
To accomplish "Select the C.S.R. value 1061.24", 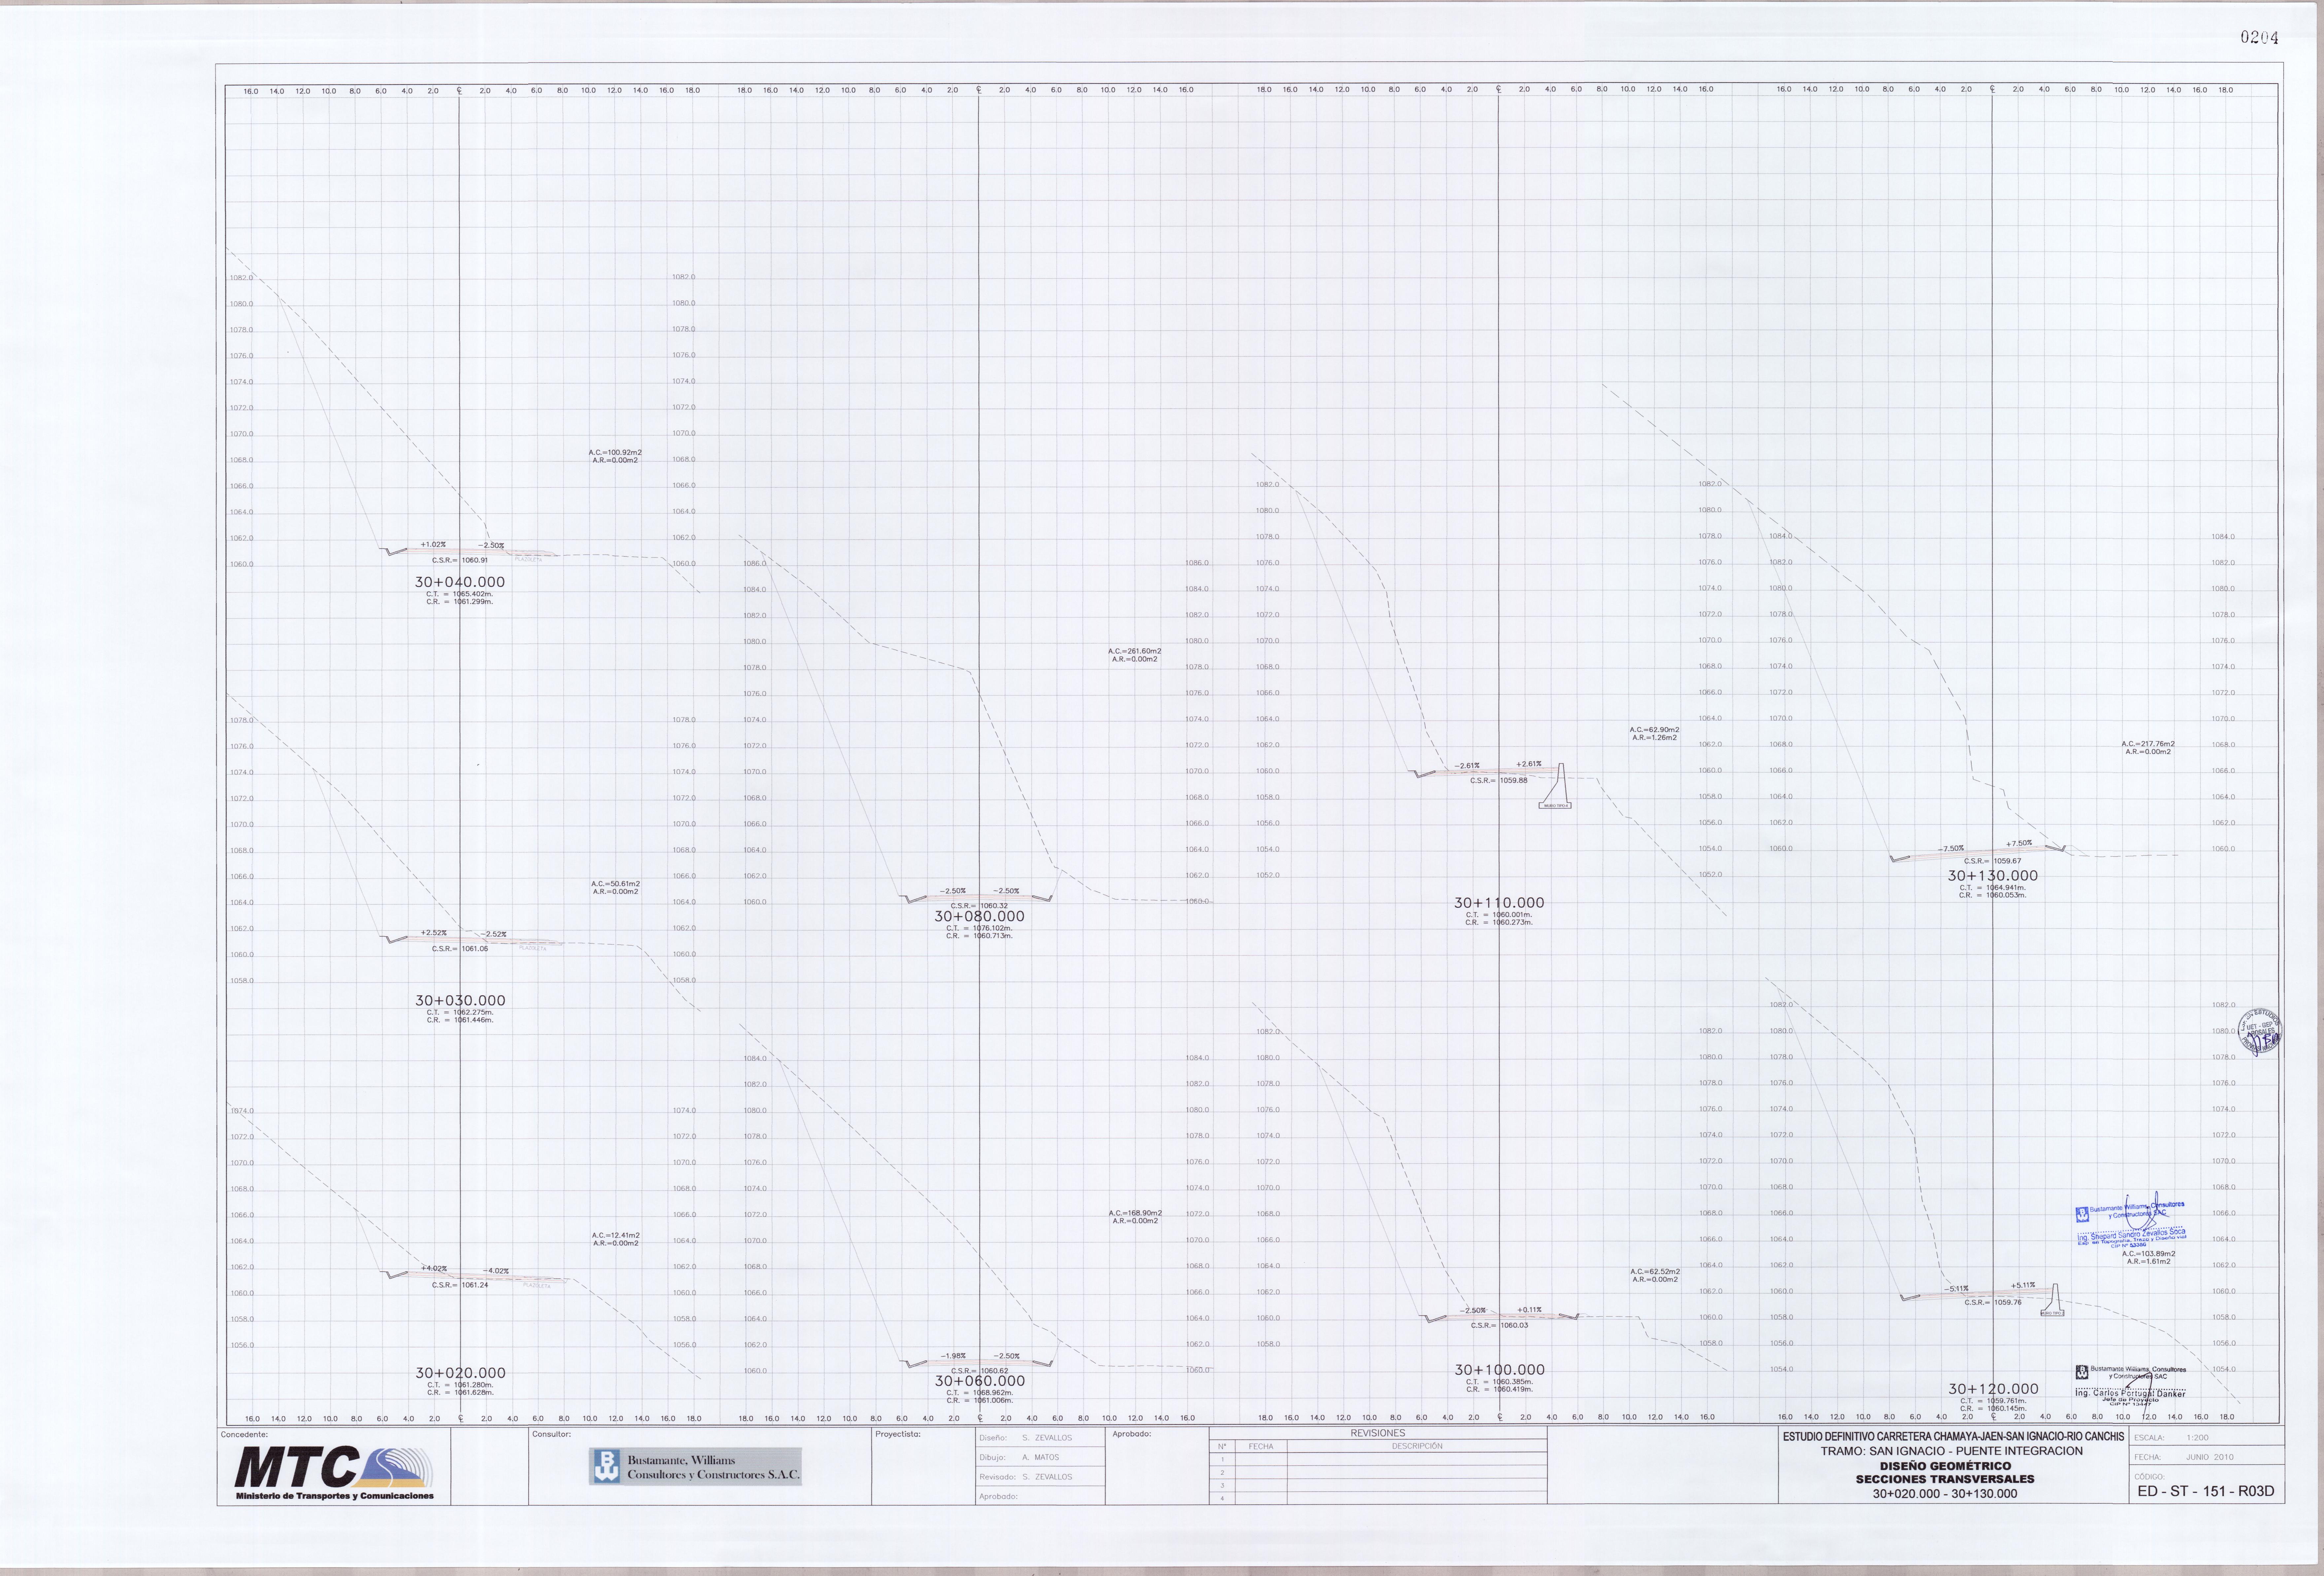I will coord(475,1285).
